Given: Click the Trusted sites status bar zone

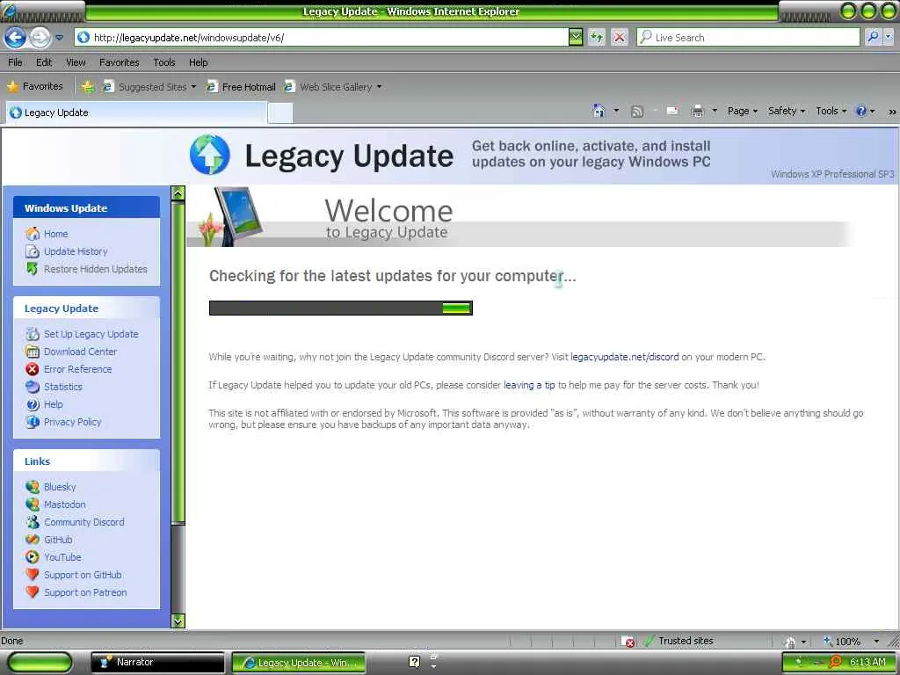Looking at the screenshot, I should click(x=679, y=641).
